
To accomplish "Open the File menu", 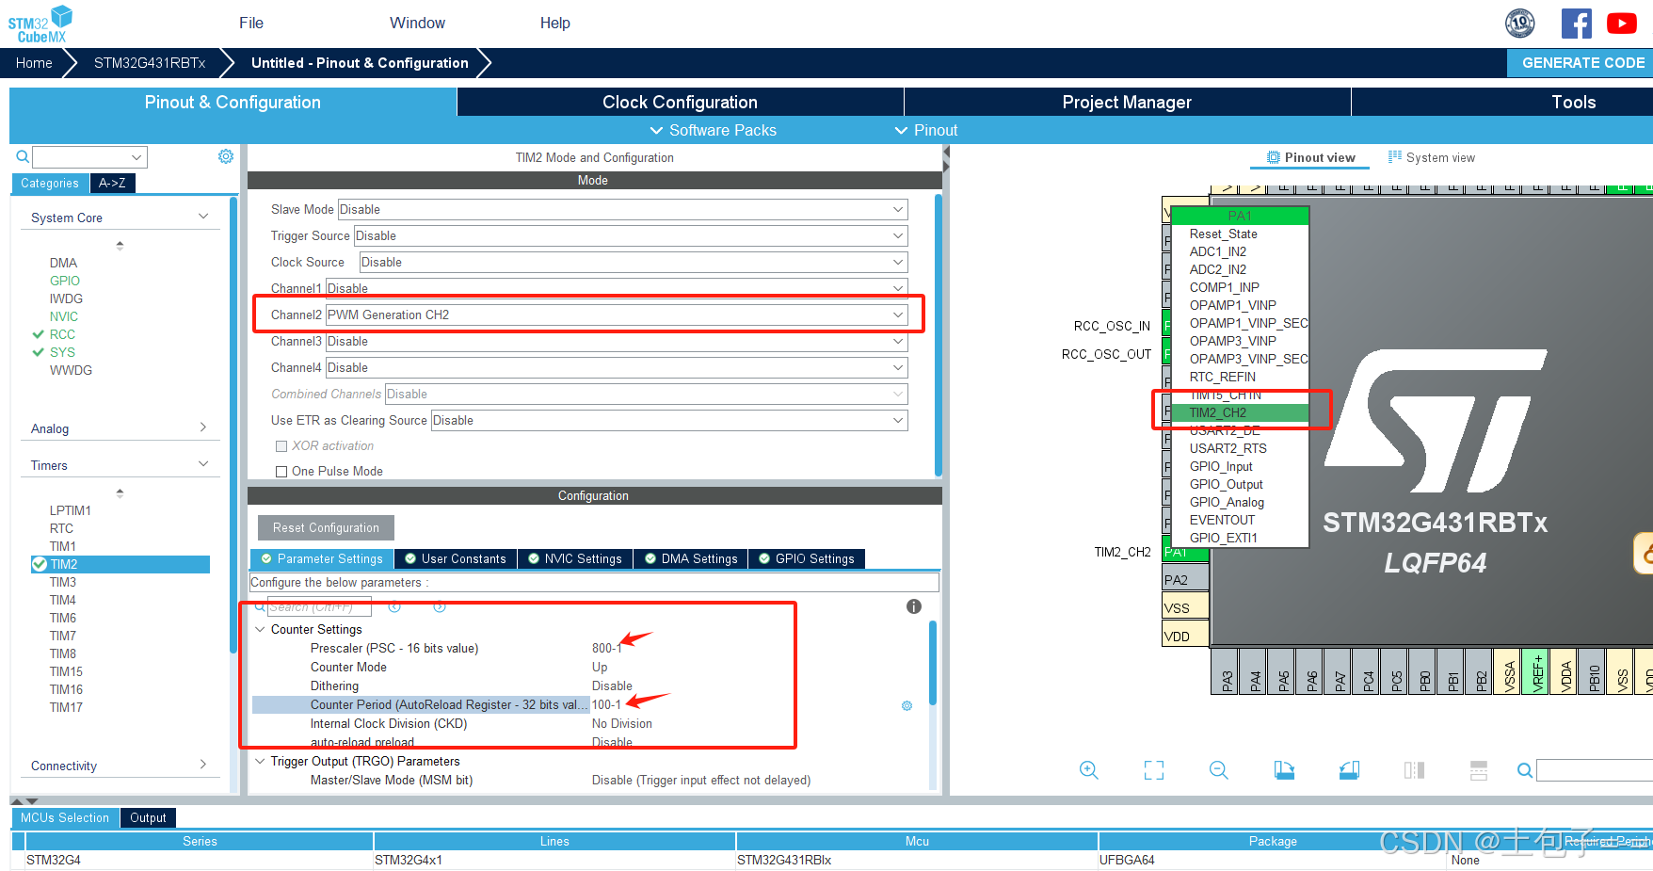I will (x=251, y=23).
